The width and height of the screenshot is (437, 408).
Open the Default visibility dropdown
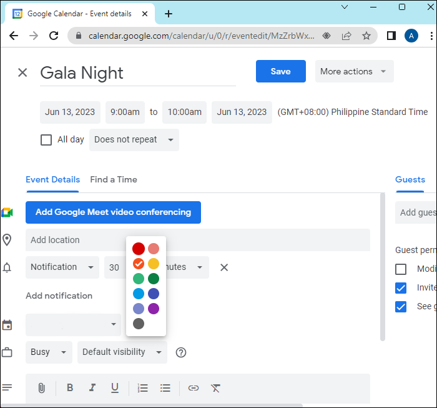(122, 352)
